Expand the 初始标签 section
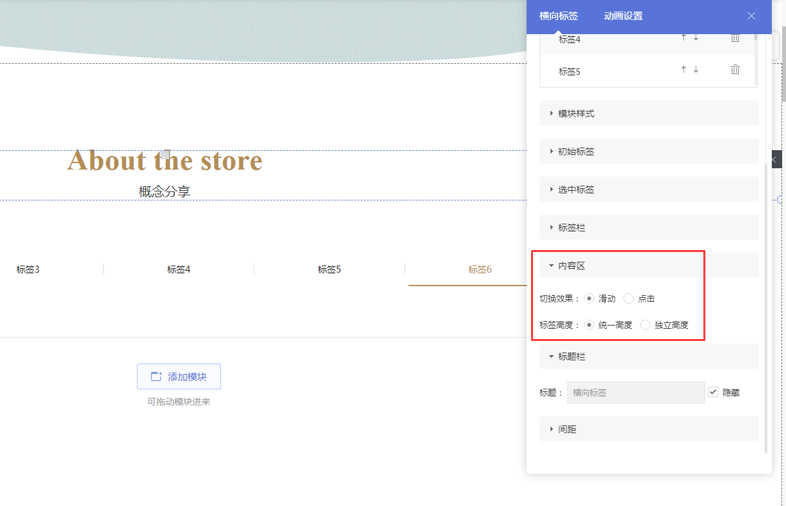This screenshot has height=506, width=786. [x=649, y=151]
